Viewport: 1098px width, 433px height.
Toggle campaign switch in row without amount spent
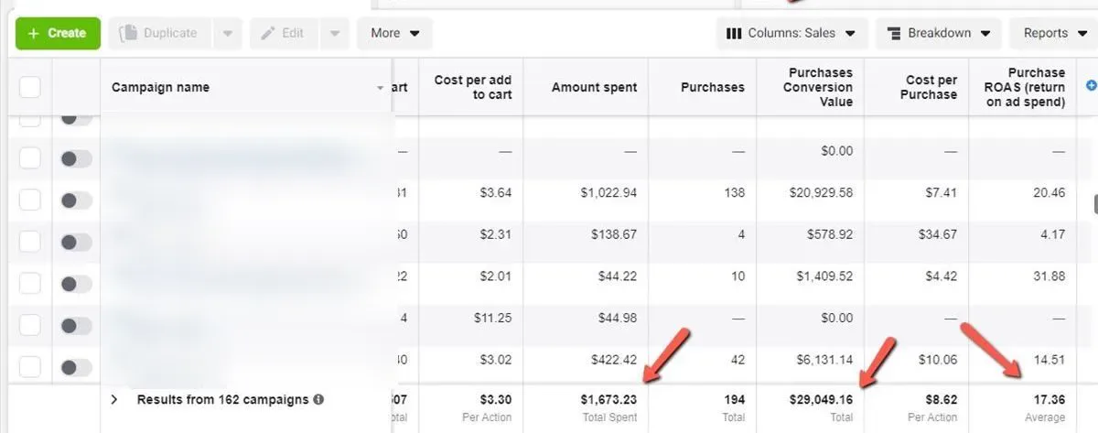76,158
